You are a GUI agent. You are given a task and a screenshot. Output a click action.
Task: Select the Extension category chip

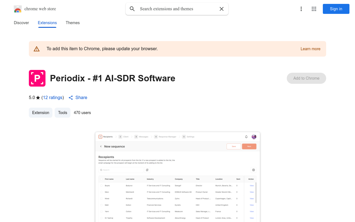coord(40,113)
